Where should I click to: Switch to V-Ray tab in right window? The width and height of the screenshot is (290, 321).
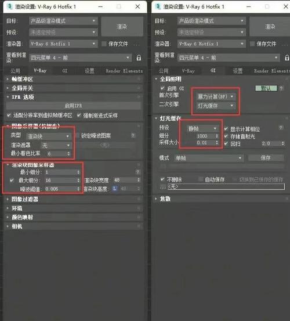188,71
